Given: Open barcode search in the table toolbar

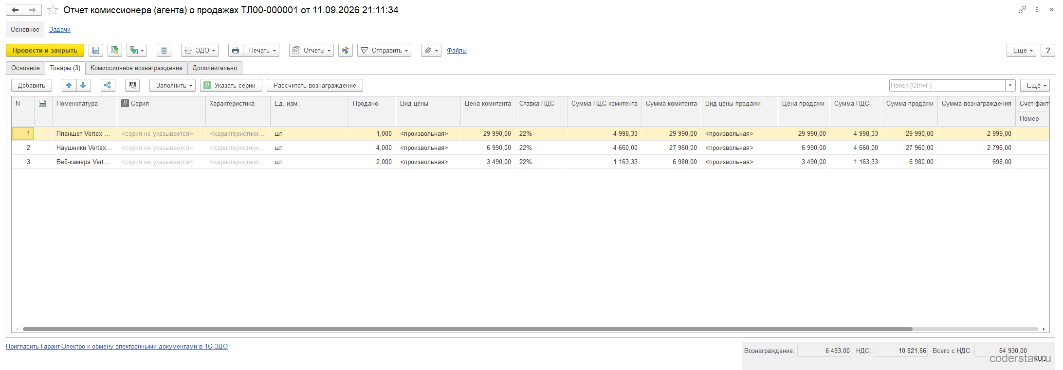Looking at the screenshot, I should click(x=132, y=85).
